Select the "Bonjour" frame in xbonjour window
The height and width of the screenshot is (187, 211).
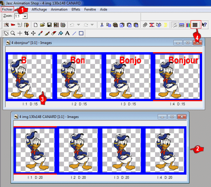point(178,77)
